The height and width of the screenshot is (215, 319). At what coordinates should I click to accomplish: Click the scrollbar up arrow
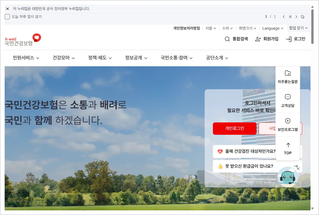tap(313, 7)
